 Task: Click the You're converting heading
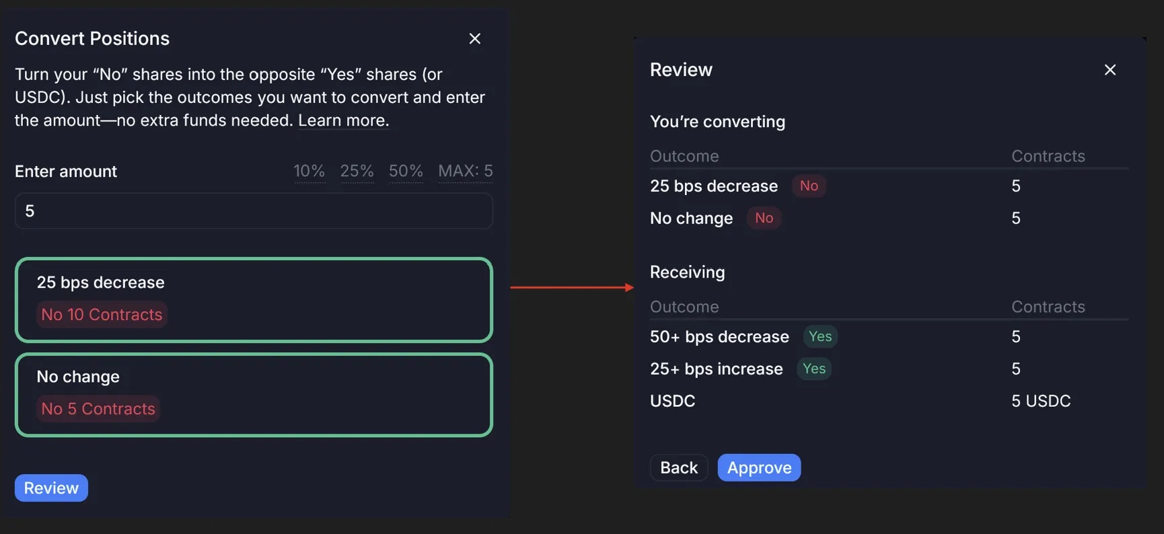click(717, 122)
